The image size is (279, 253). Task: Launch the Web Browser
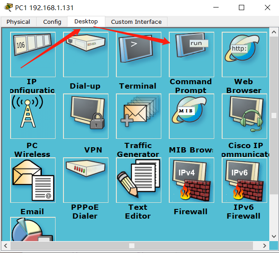[x=244, y=55]
